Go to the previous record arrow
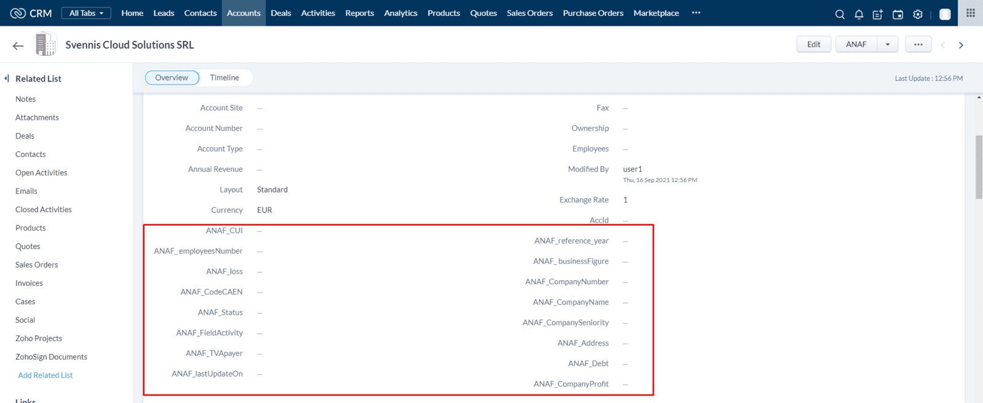 click(943, 45)
